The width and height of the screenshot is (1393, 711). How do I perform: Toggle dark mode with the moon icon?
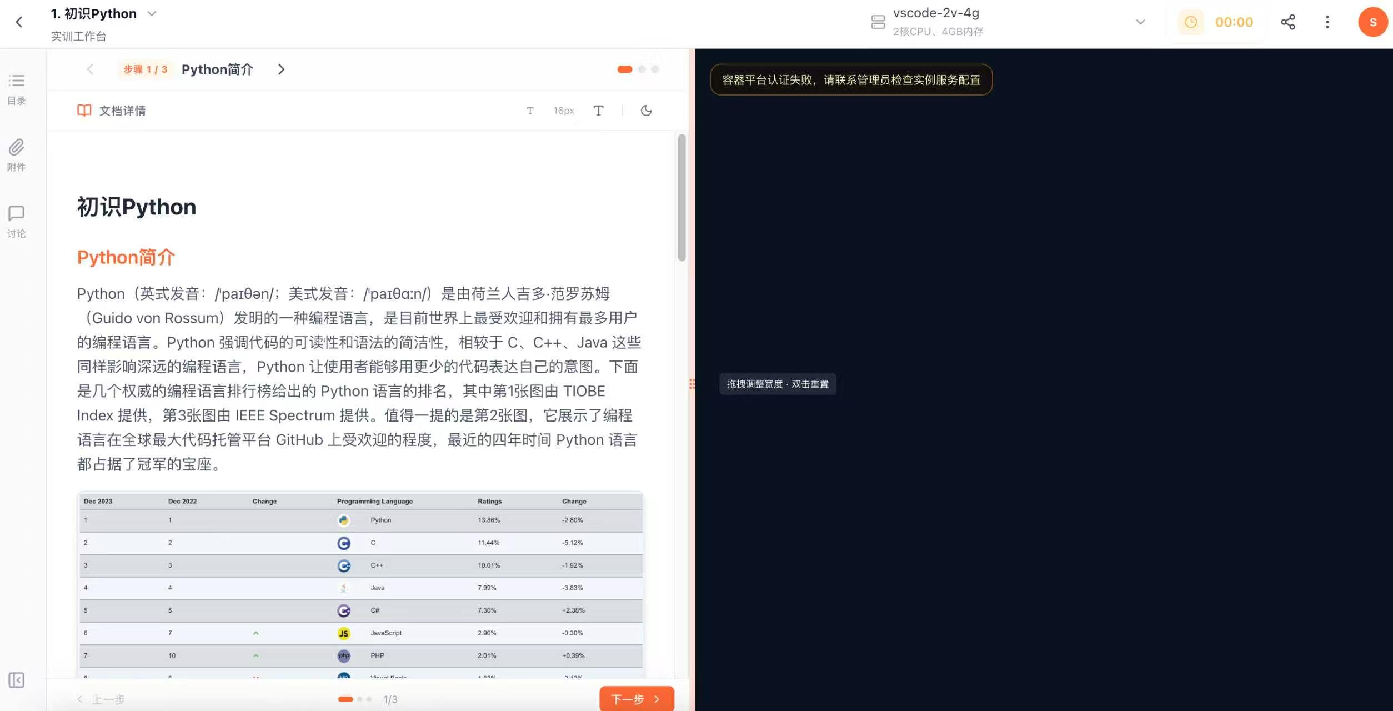tap(646, 111)
